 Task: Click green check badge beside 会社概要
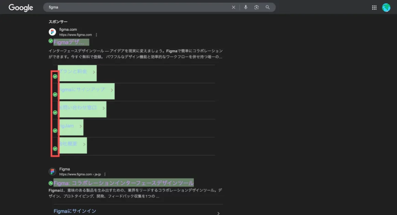coord(55,148)
